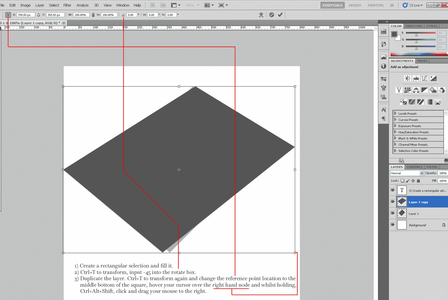The width and height of the screenshot is (448, 300).
Task: Open the Filter menu
Action: (67, 5)
